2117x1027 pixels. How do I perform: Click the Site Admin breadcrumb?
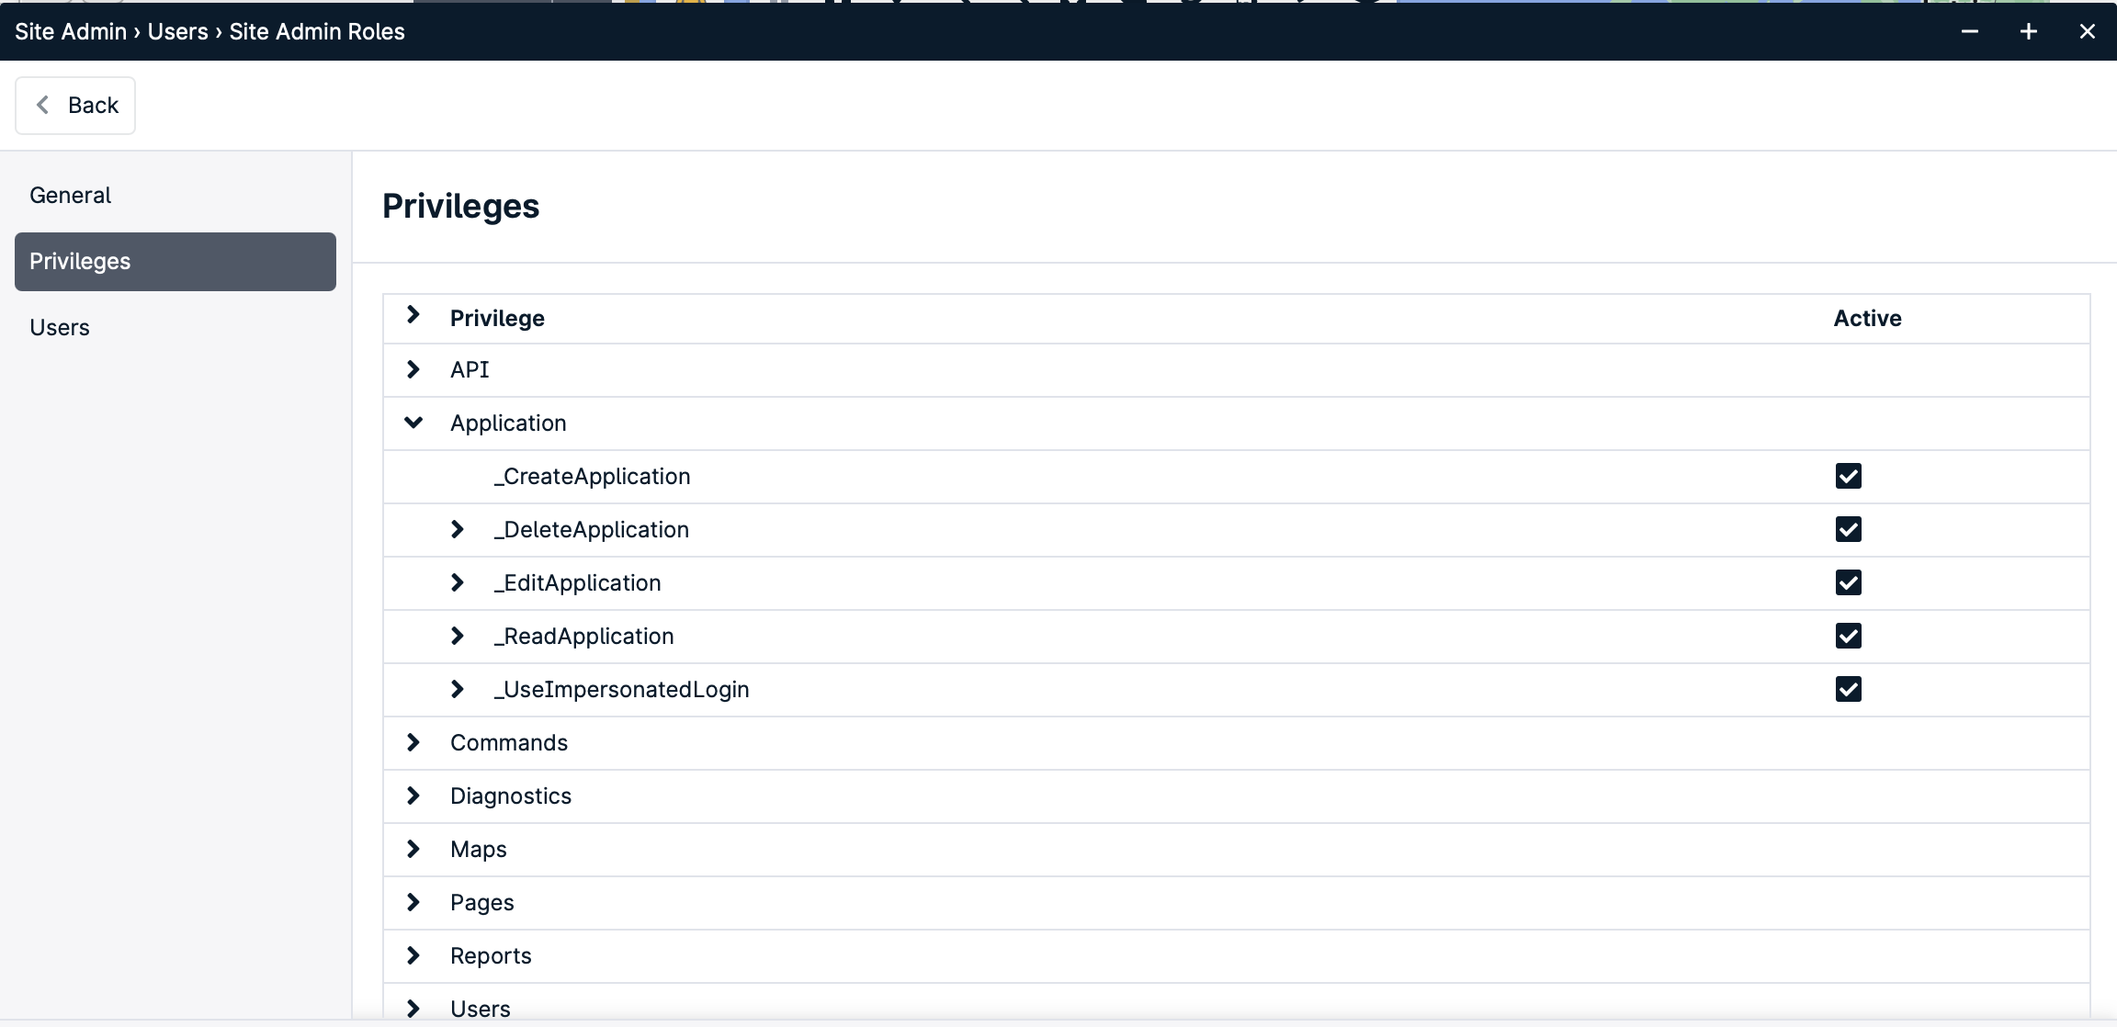click(71, 31)
